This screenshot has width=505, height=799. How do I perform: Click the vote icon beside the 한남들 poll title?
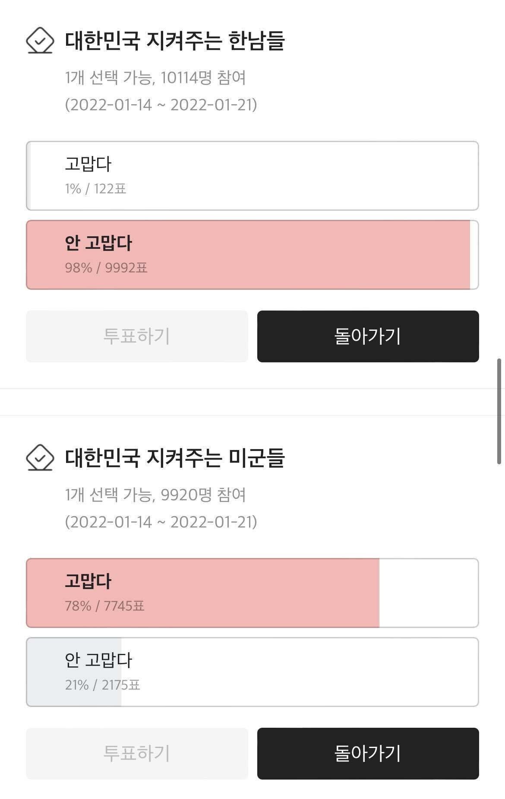(x=40, y=41)
